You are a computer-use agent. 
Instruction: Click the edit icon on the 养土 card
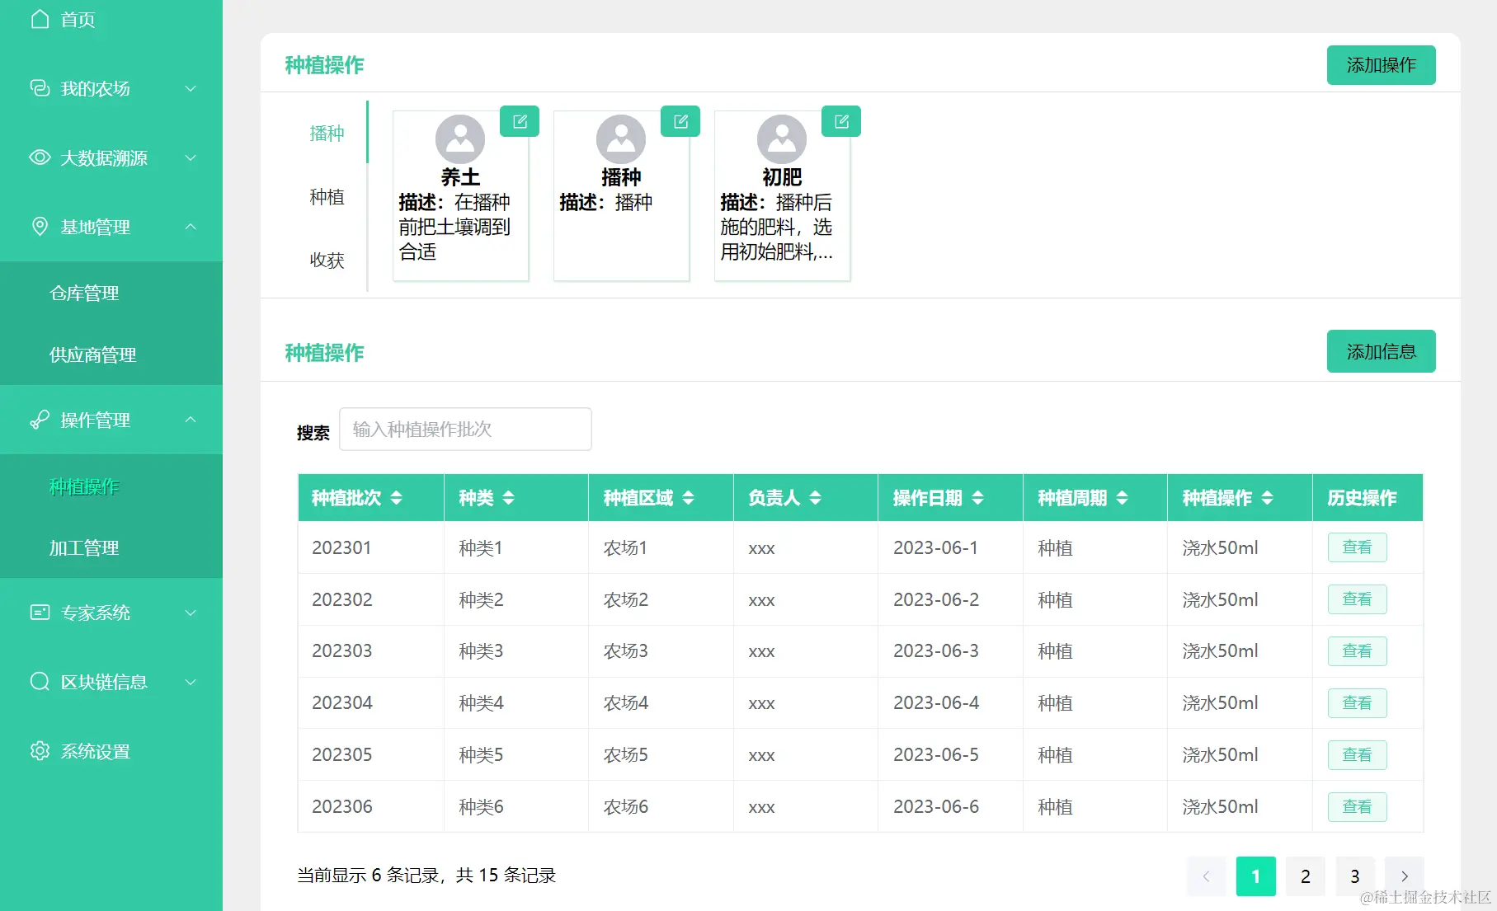tap(519, 120)
